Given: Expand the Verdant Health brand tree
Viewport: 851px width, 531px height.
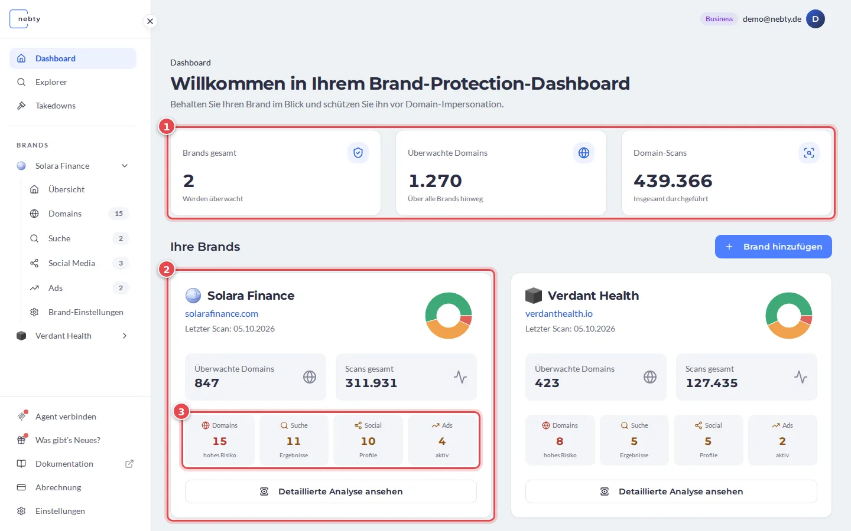Looking at the screenshot, I should (x=125, y=336).
